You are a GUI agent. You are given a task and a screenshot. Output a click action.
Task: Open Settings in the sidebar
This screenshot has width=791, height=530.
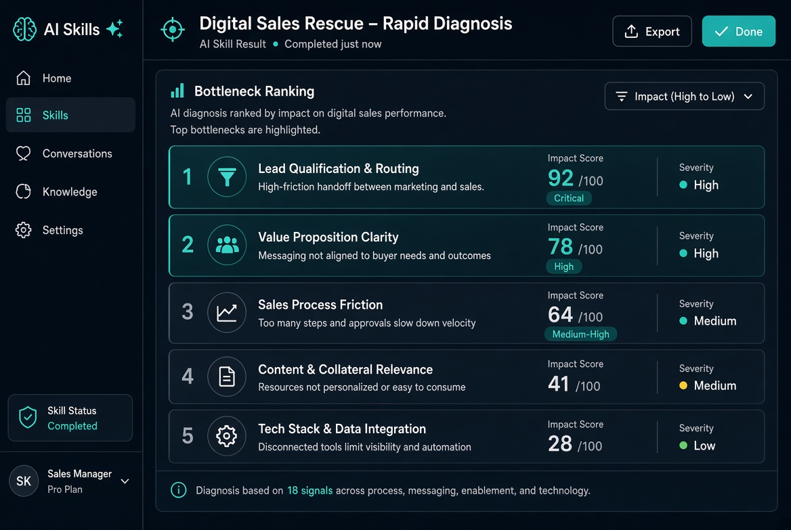70,230
